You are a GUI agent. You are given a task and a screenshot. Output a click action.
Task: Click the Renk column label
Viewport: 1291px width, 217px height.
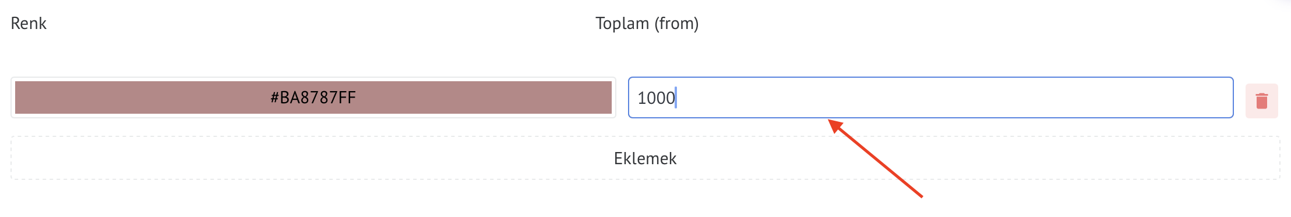click(29, 23)
